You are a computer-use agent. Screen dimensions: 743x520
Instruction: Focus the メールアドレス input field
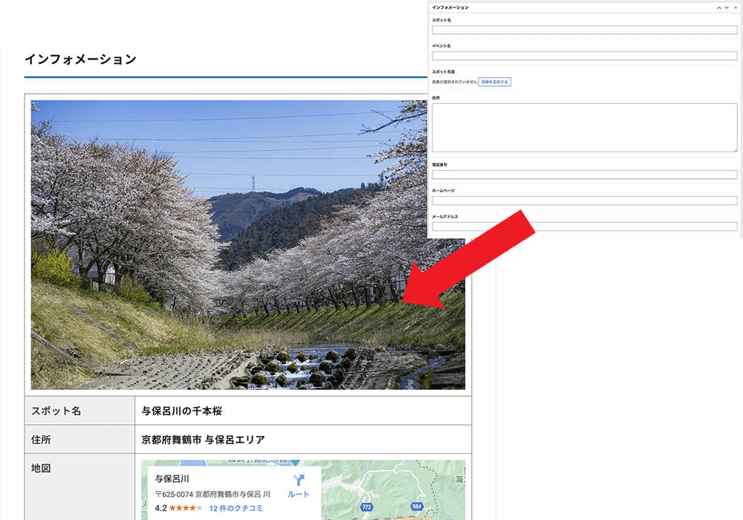point(584,226)
